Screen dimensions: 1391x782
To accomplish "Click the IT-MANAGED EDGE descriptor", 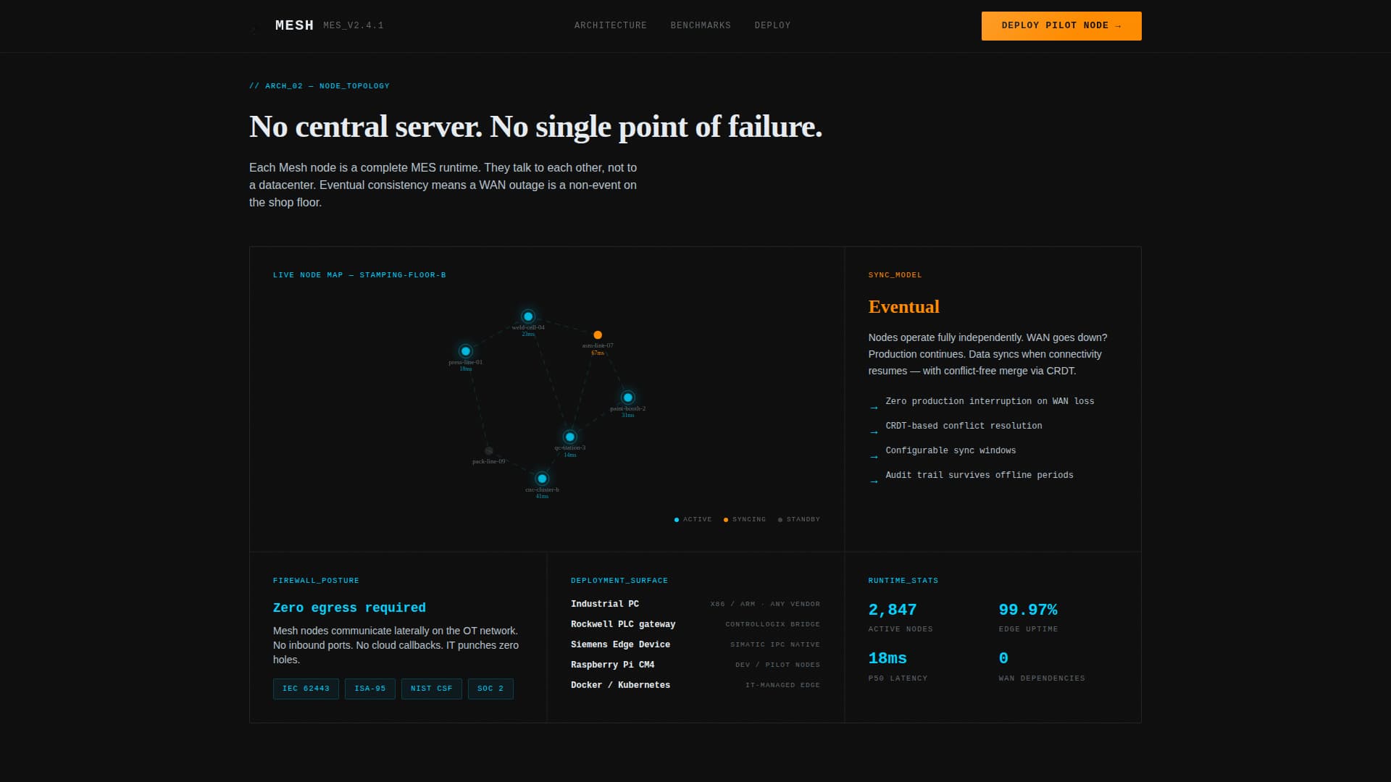I will (x=783, y=685).
